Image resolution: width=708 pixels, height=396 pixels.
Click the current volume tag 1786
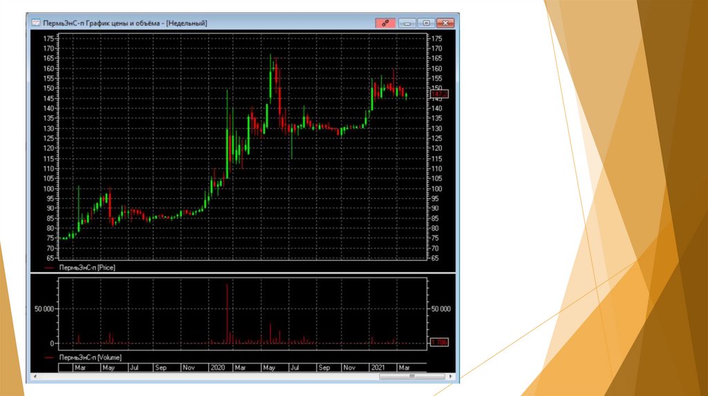[440, 342]
